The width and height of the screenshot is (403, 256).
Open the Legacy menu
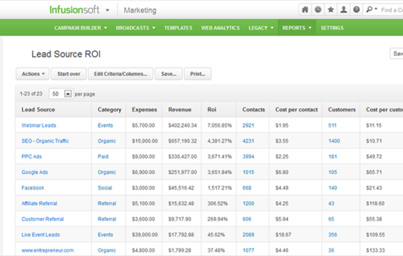[261, 27]
